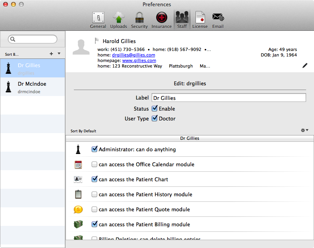314x248 pixels.
Task: Click the pencil edit contact icon
Action: click(305, 66)
